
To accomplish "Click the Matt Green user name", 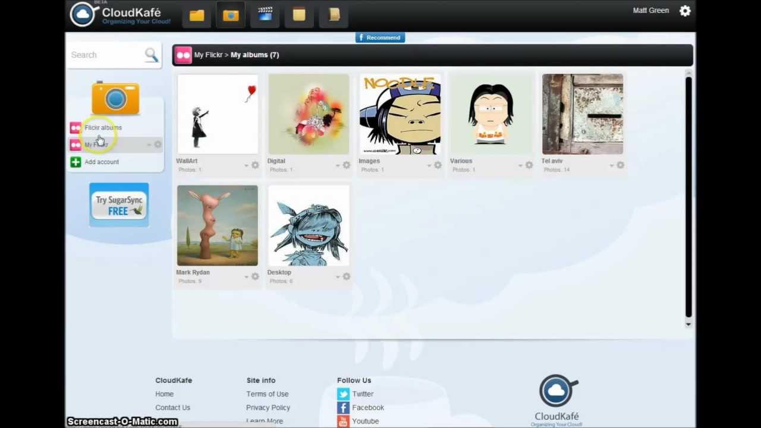I will (651, 11).
